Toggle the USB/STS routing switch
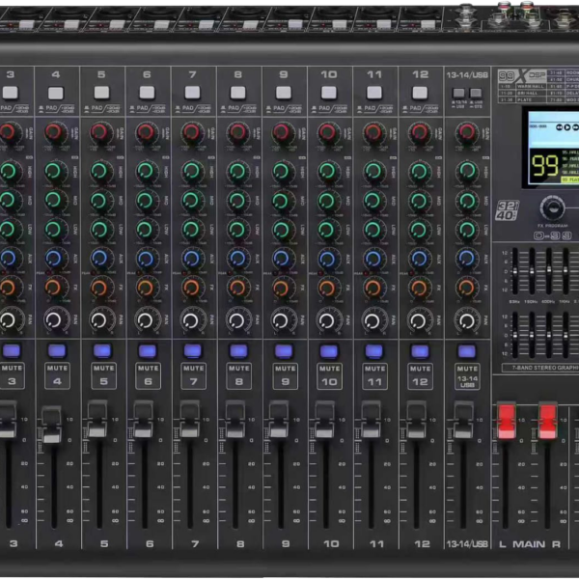This screenshot has width=579, height=579. 476,93
